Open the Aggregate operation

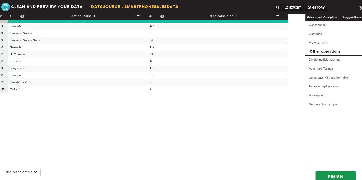coord(316,95)
